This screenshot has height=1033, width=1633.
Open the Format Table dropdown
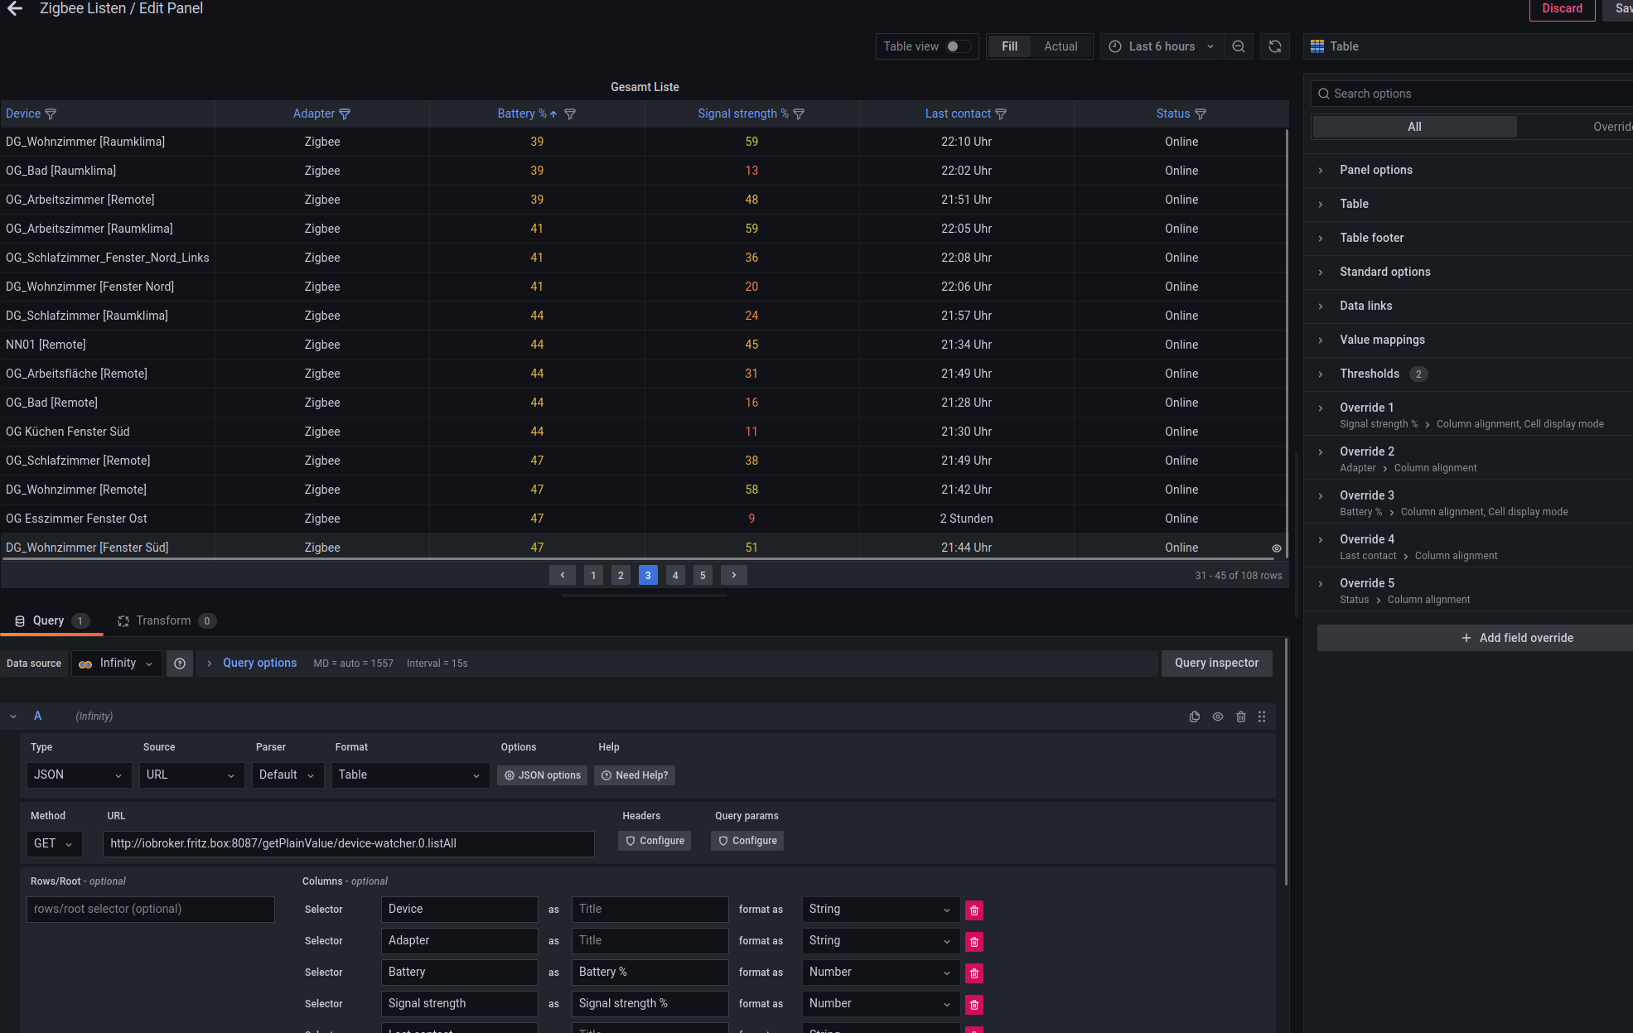coord(410,775)
